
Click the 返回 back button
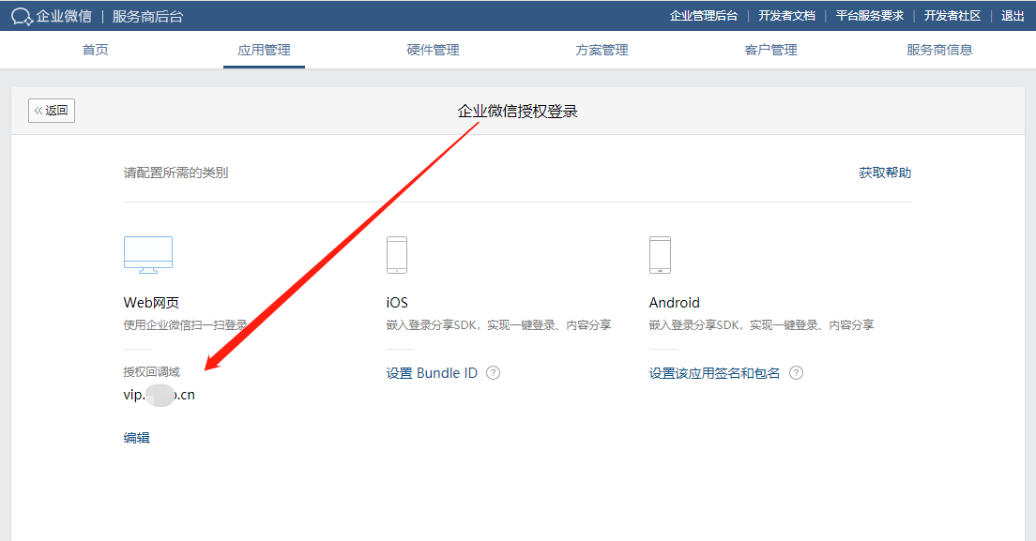click(52, 111)
